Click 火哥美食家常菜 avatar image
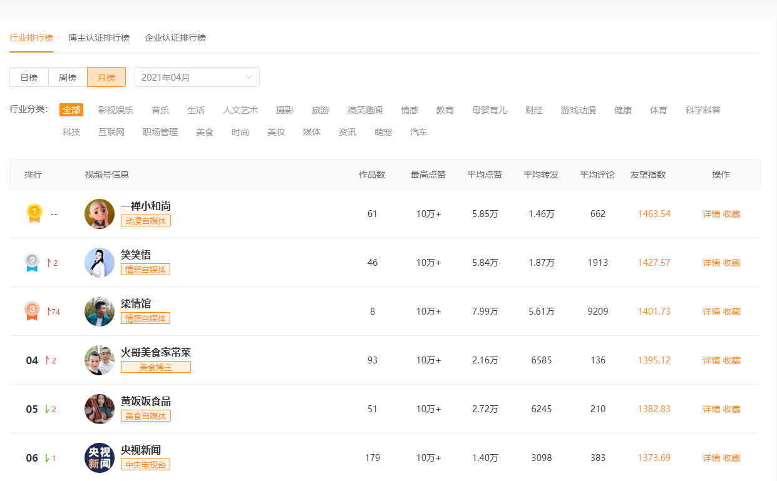 [x=100, y=360]
